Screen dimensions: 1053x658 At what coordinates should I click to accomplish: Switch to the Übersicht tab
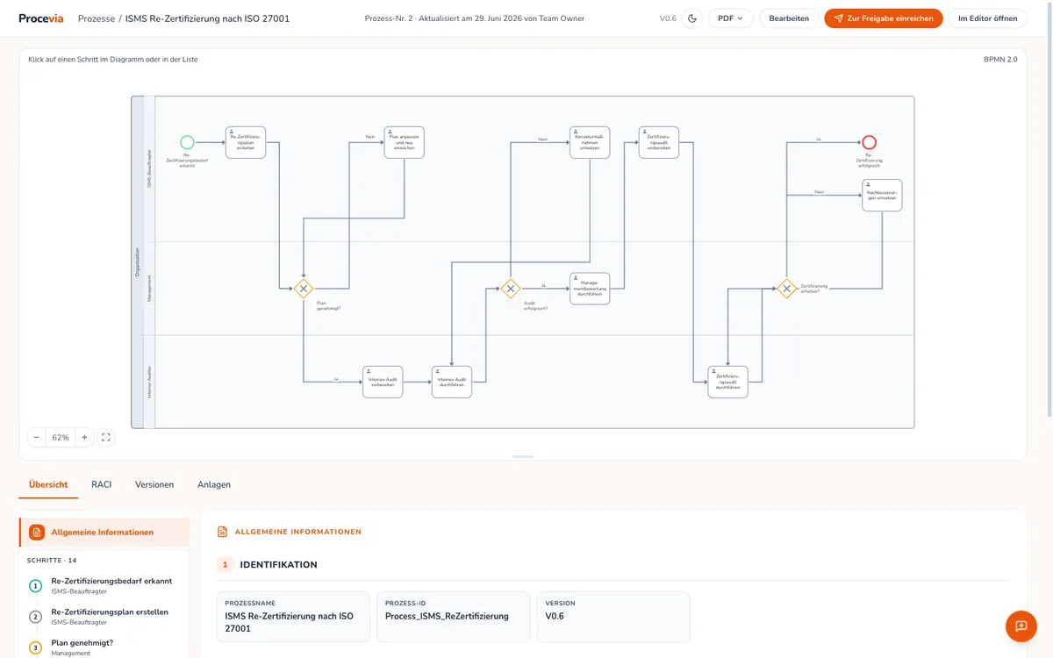click(48, 484)
